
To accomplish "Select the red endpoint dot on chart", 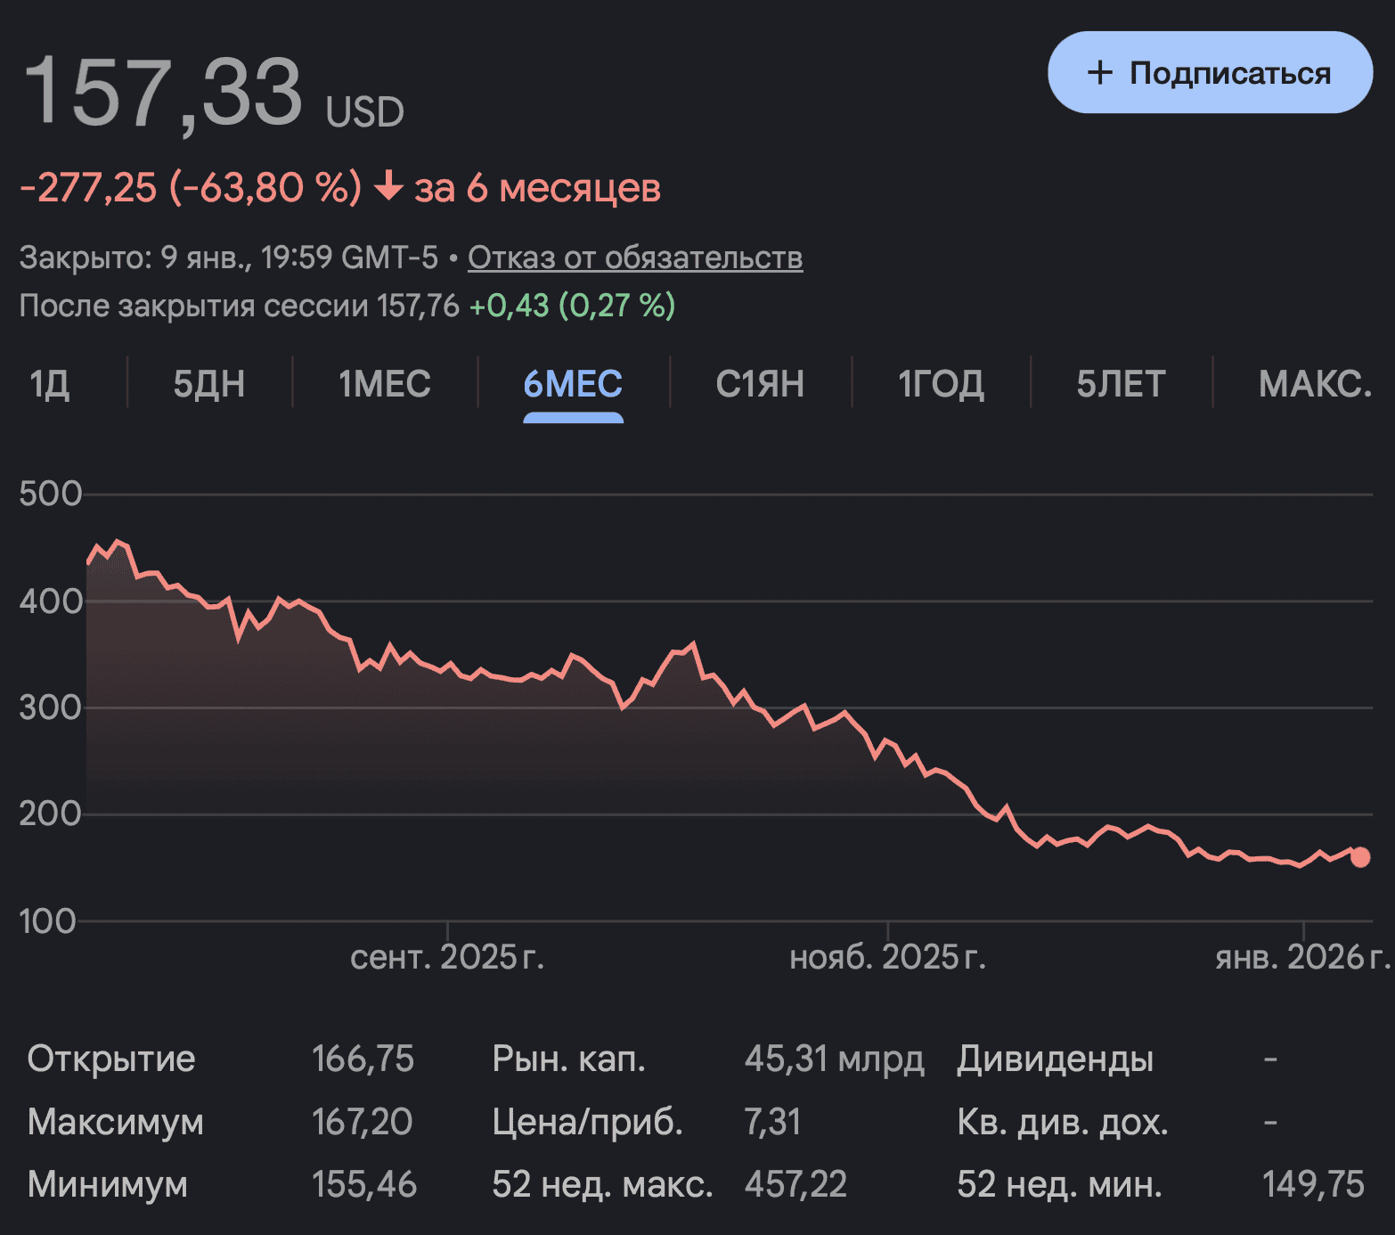I will [1360, 857].
